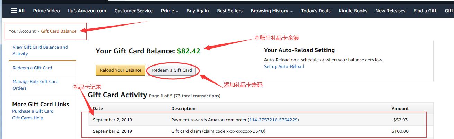Open order 114-2757216-5764229 link
The height and width of the screenshot is (139, 454).
pos(273,120)
